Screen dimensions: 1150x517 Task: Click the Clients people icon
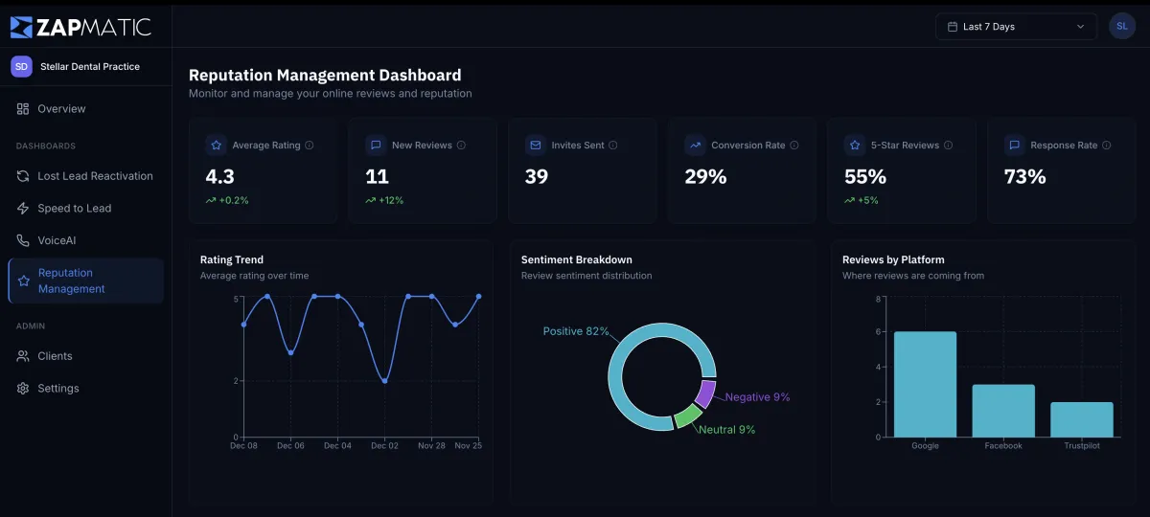[23, 356]
